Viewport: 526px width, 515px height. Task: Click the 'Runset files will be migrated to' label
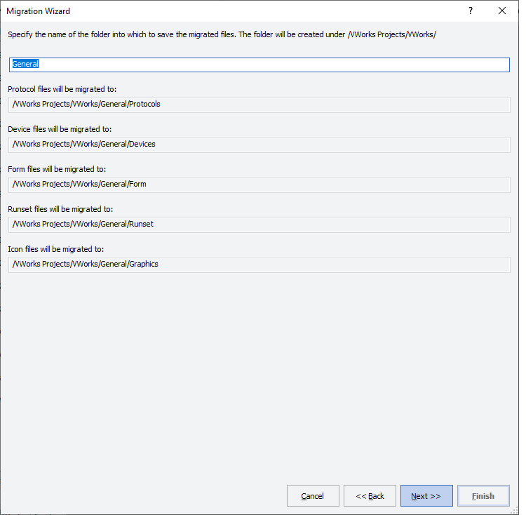tap(60, 209)
